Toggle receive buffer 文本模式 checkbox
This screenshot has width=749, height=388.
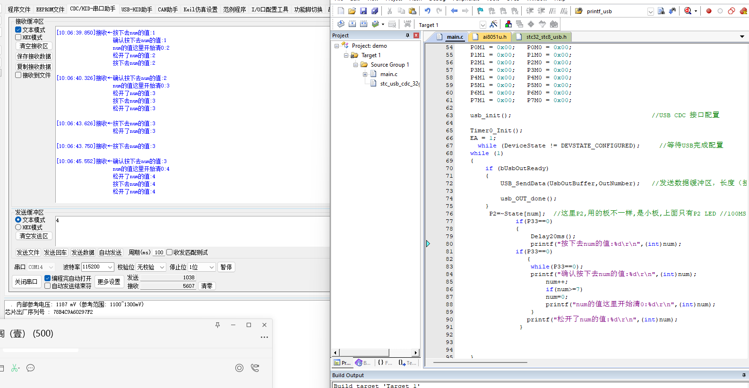pos(18,30)
